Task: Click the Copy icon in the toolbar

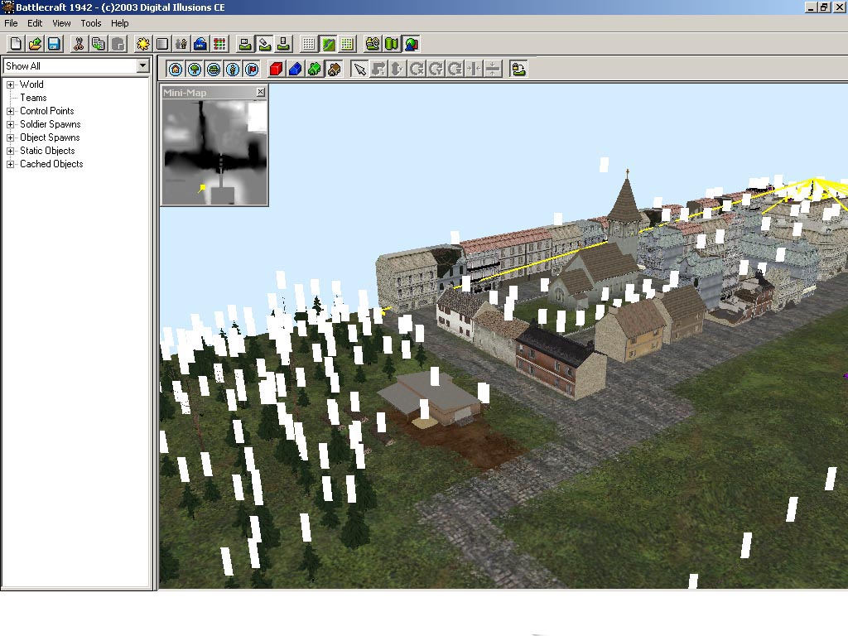Action: coord(99,44)
